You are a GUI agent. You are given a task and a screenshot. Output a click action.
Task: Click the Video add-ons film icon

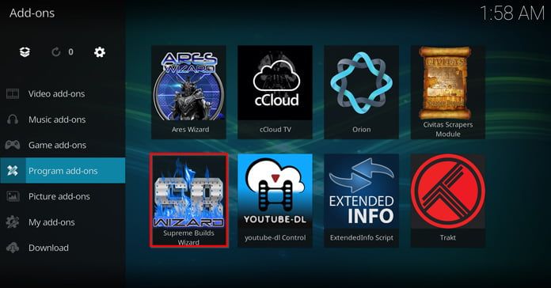coord(13,94)
